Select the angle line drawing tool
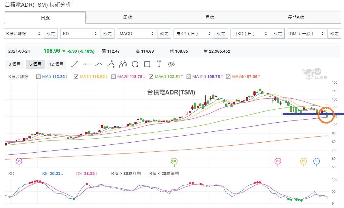Viewport: 344px width, 208px height. coord(98,64)
